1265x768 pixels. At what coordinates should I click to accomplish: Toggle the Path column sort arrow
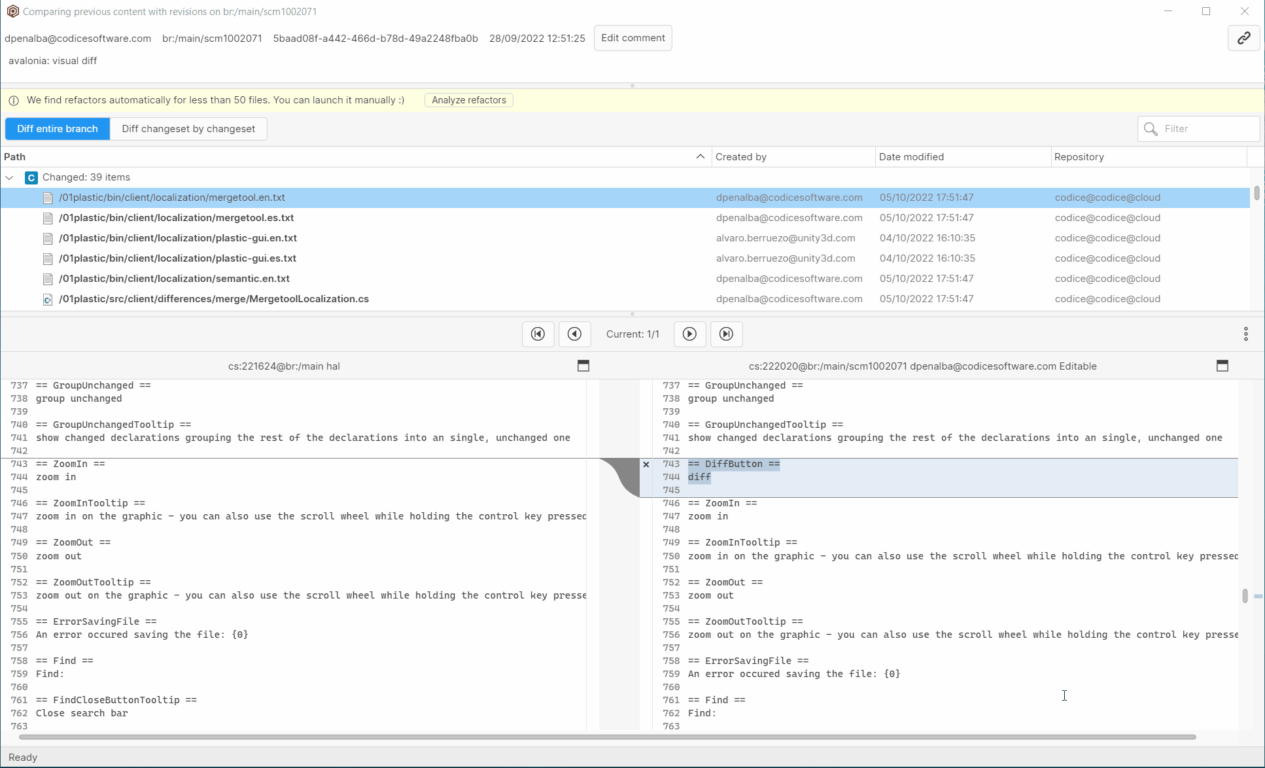[700, 156]
